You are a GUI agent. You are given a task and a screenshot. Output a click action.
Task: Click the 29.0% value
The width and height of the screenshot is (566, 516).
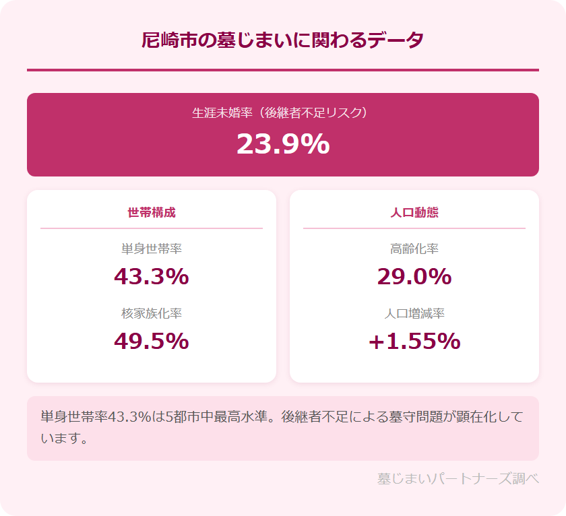(414, 277)
